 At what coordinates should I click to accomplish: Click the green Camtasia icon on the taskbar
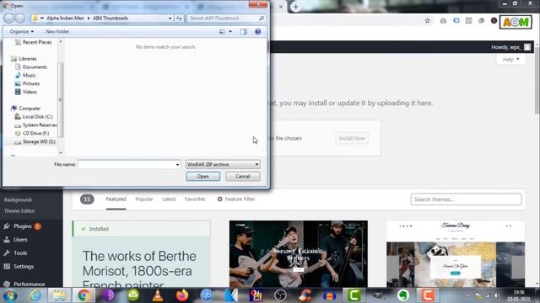(x=354, y=295)
